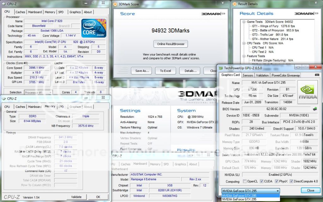
Task: Select the GT1 - Wings of Fury result row
Action: tap(273, 26)
